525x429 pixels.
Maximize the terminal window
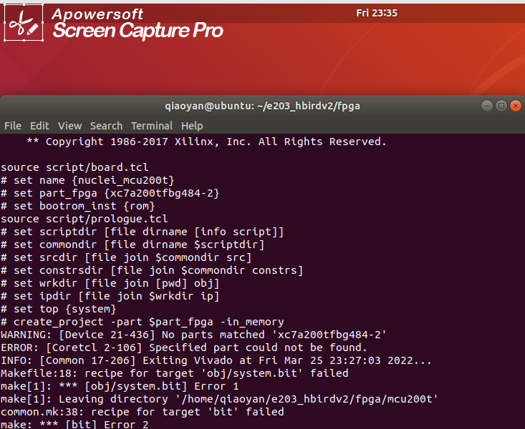tap(501, 106)
